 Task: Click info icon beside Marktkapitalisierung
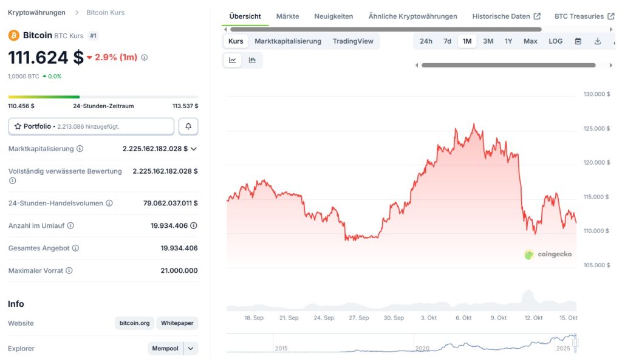tap(80, 149)
